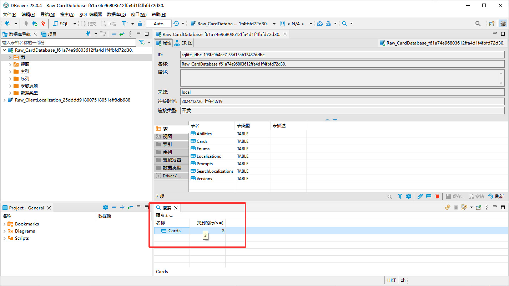This screenshot has width=509, height=286.
Task: Open the database dashboard gauge icon
Action: [320, 24]
